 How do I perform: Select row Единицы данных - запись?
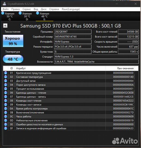coord(69,97)
